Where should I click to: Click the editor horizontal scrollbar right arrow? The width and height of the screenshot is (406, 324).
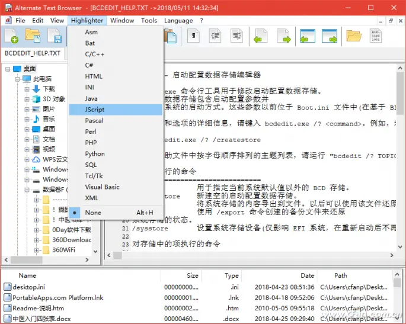point(392,255)
